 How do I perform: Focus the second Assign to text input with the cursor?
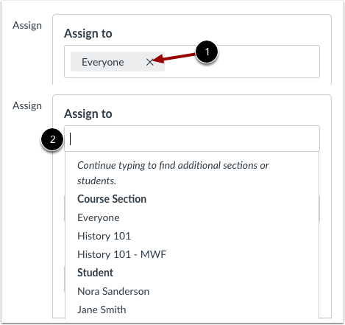tap(192, 139)
